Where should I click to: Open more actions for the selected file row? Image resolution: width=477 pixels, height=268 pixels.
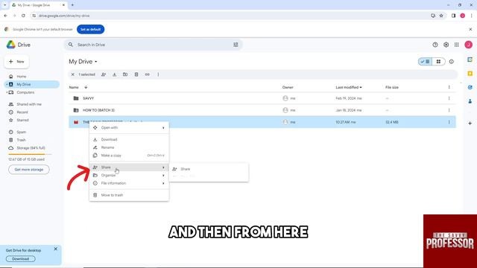pos(449,122)
